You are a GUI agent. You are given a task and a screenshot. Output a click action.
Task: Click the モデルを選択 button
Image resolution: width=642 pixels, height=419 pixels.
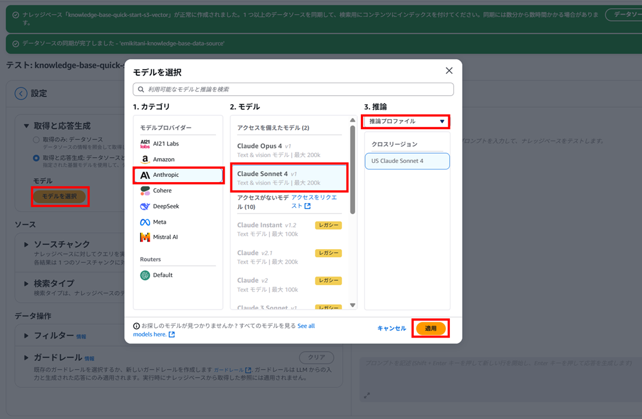[59, 197]
